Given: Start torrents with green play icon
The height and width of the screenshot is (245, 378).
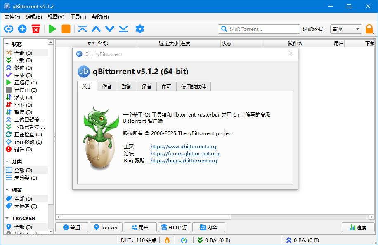Looking at the screenshot, I should (52, 29).
